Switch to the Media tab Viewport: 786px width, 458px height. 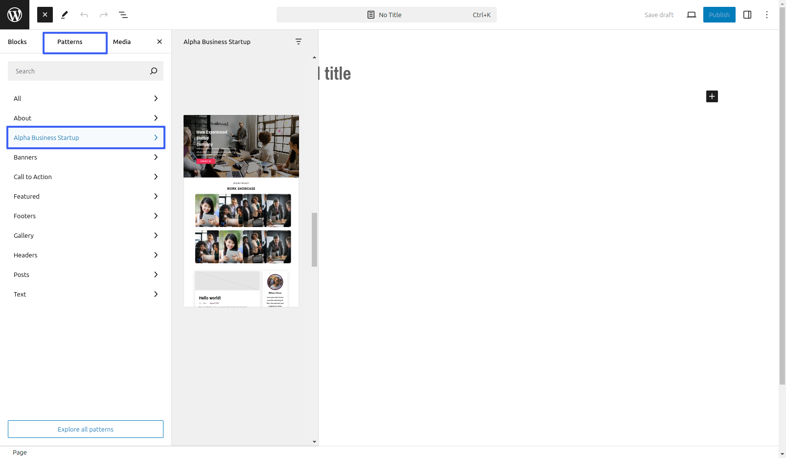coord(122,42)
